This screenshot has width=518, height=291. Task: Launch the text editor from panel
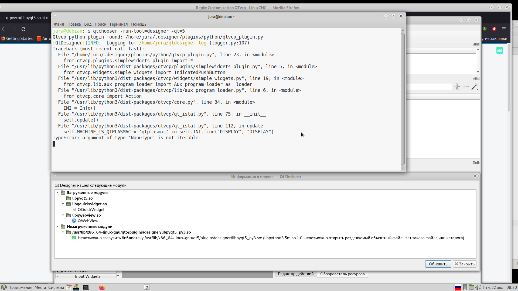(69, 287)
